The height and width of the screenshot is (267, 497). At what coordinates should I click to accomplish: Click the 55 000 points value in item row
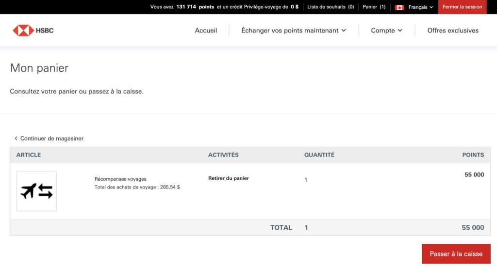(474, 174)
